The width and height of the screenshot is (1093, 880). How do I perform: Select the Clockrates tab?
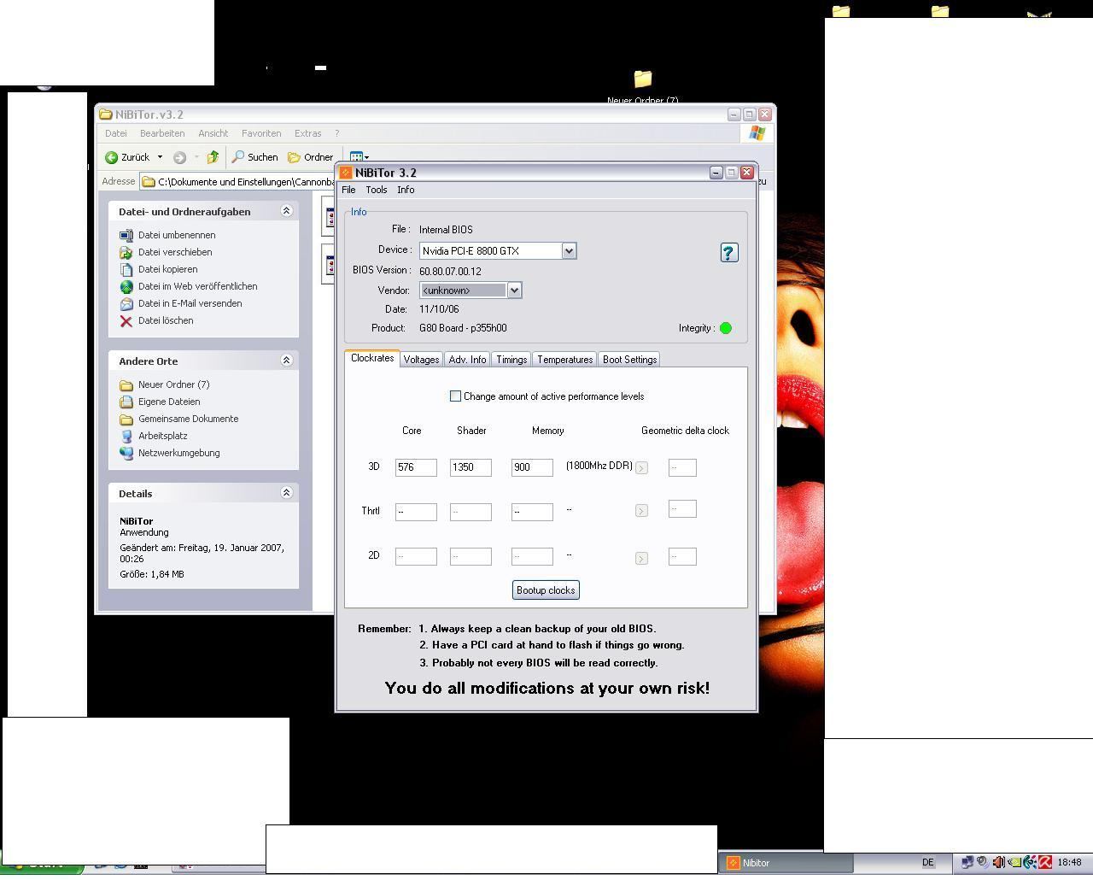[372, 358]
